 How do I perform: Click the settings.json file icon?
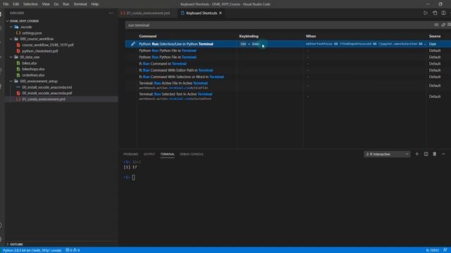(x=18, y=33)
